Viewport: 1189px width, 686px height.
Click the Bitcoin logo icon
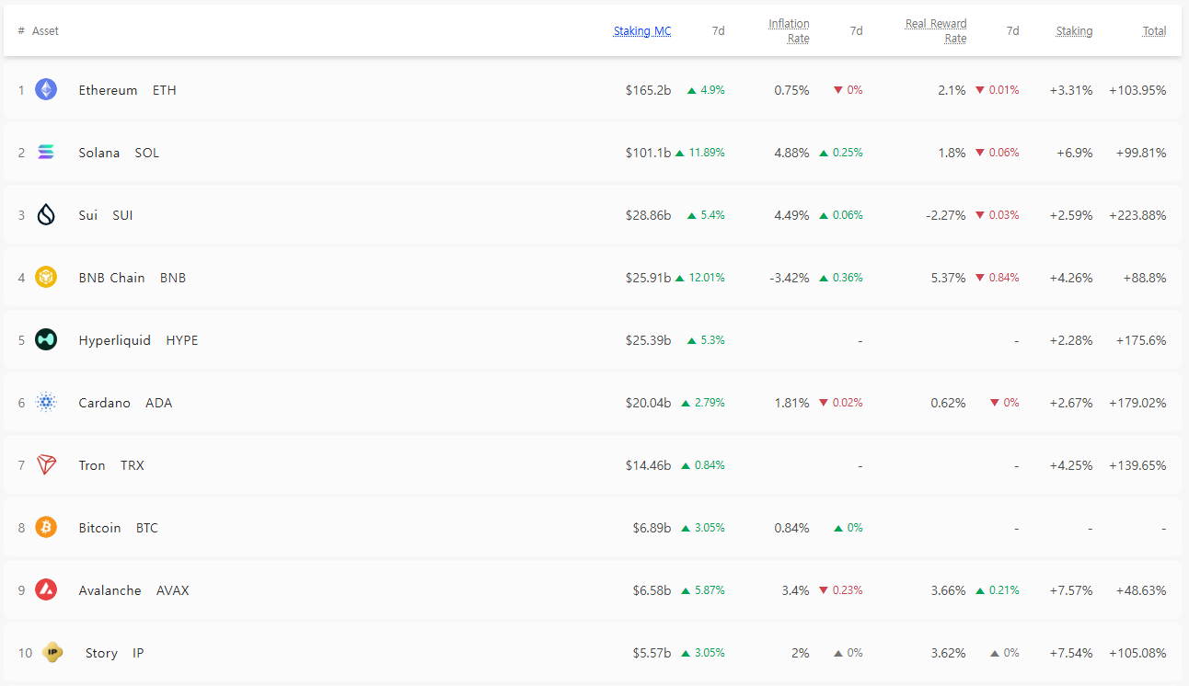point(46,527)
